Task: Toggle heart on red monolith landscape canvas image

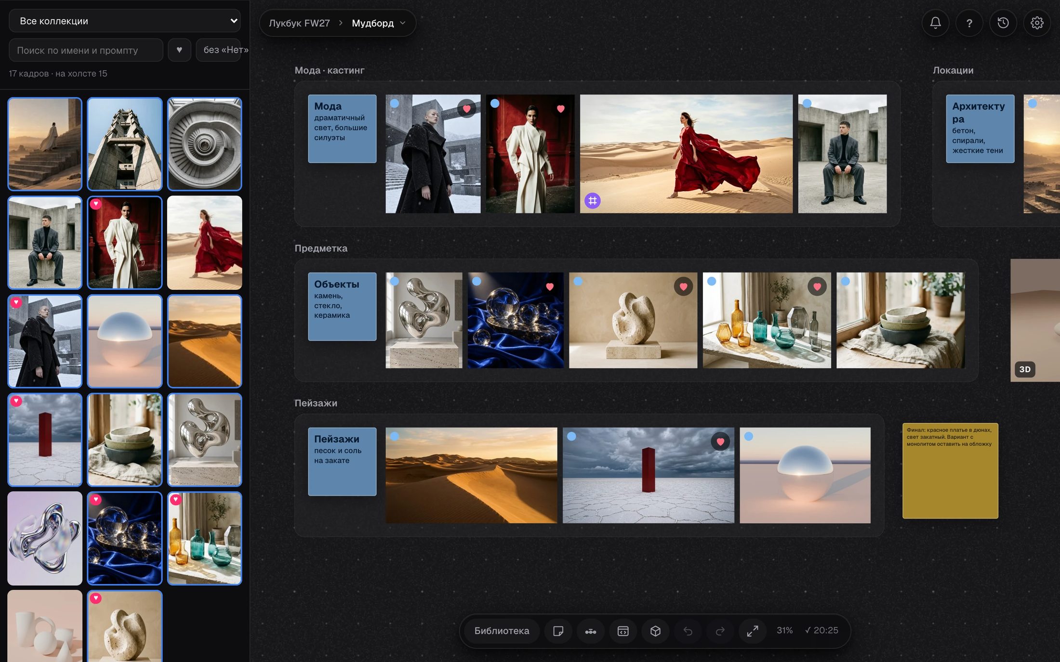Action: click(x=720, y=441)
